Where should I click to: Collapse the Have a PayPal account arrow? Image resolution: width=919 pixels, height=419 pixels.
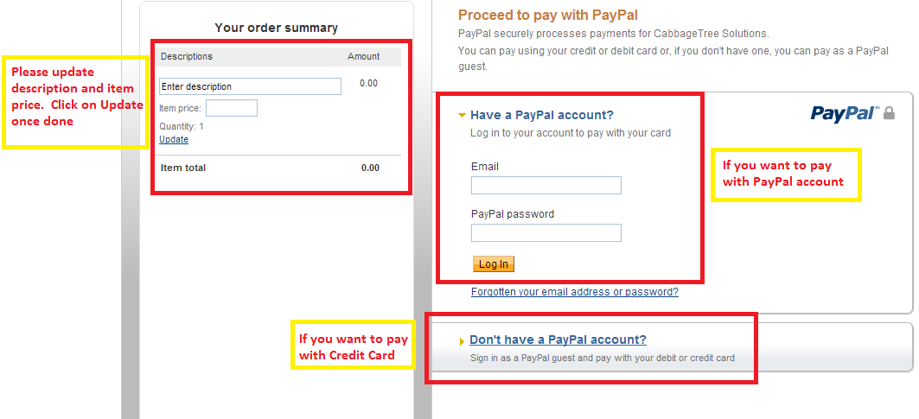pos(462,116)
